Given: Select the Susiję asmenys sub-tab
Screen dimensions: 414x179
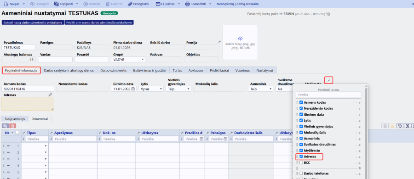Looking at the screenshot, I should [15, 119].
